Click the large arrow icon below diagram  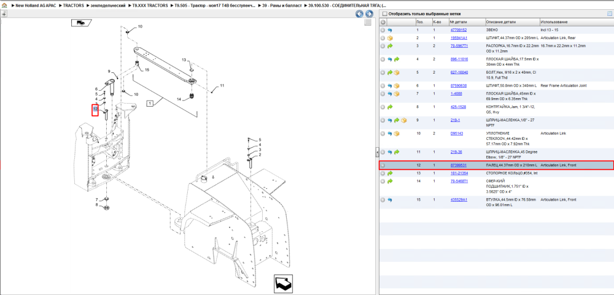tap(282, 283)
